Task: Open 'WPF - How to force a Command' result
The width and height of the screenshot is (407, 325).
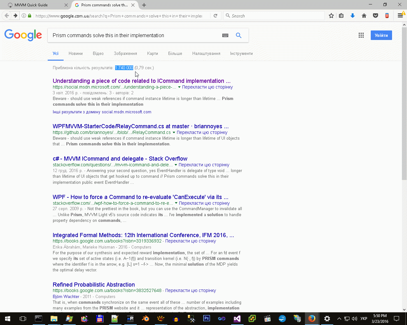Action: (141, 197)
